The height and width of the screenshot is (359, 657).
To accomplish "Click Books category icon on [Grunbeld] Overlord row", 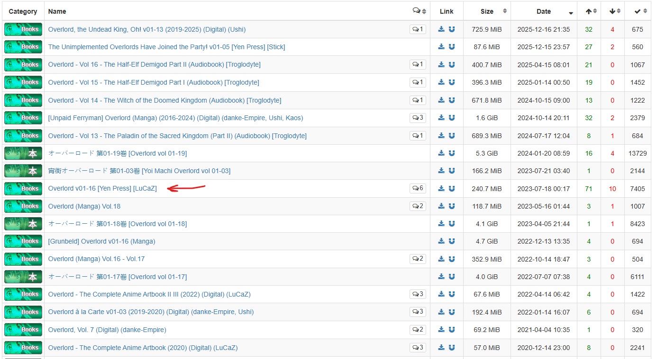I will pos(23,241).
